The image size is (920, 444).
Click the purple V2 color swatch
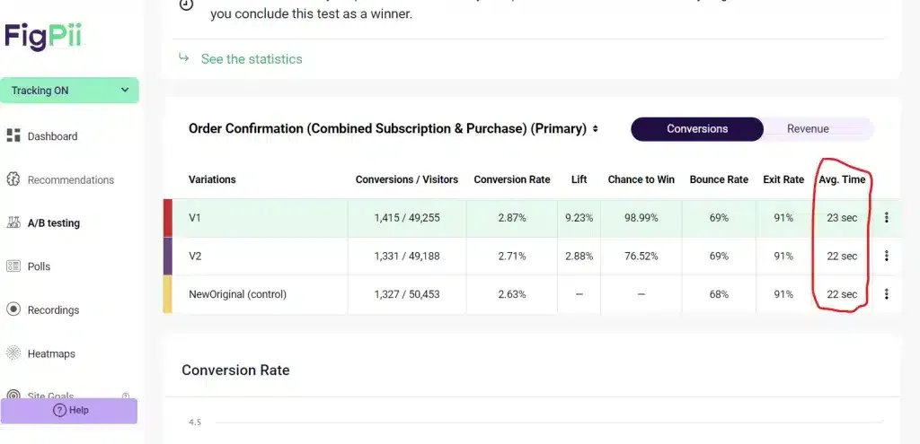tap(167, 256)
